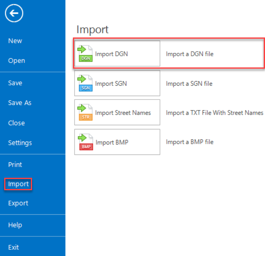Screen dimensions: 265x256
Task: Choose Open from the backstage menu
Action: point(17,61)
